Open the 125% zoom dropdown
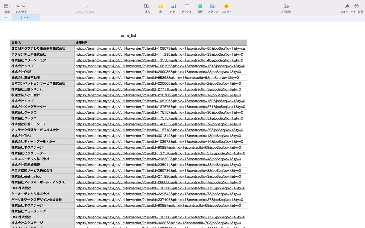 (x=21, y=6)
